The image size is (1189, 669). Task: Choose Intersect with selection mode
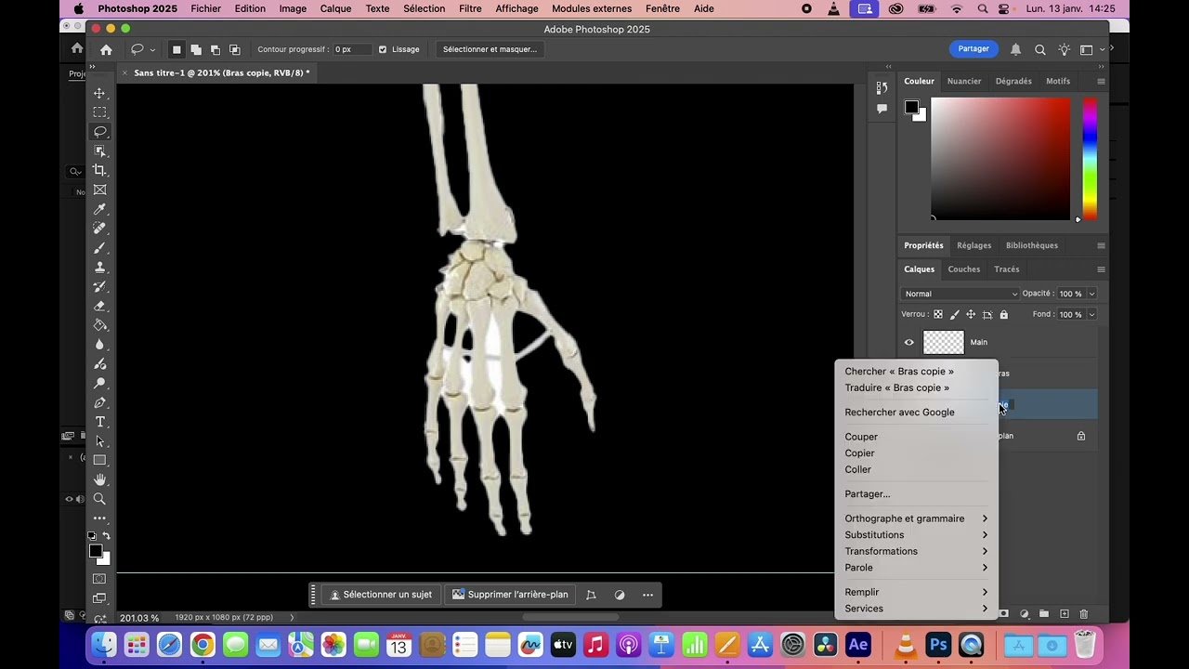234,49
